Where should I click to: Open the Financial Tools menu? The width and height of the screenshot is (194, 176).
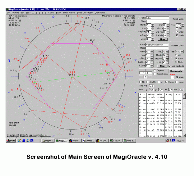tap(18, 13)
